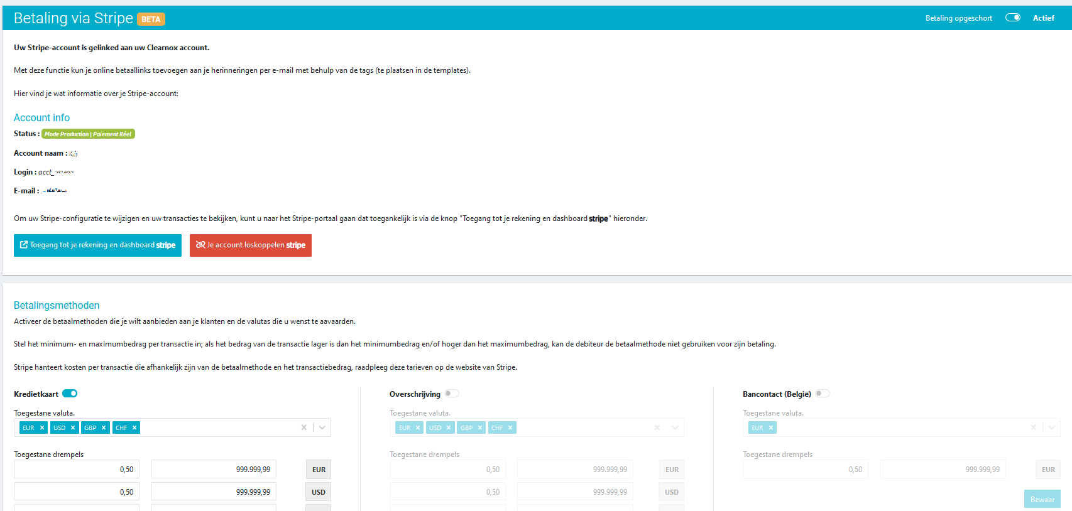1072x511 pixels.
Task: Expand the Bancontact currency dropdown
Action: point(1052,428)
